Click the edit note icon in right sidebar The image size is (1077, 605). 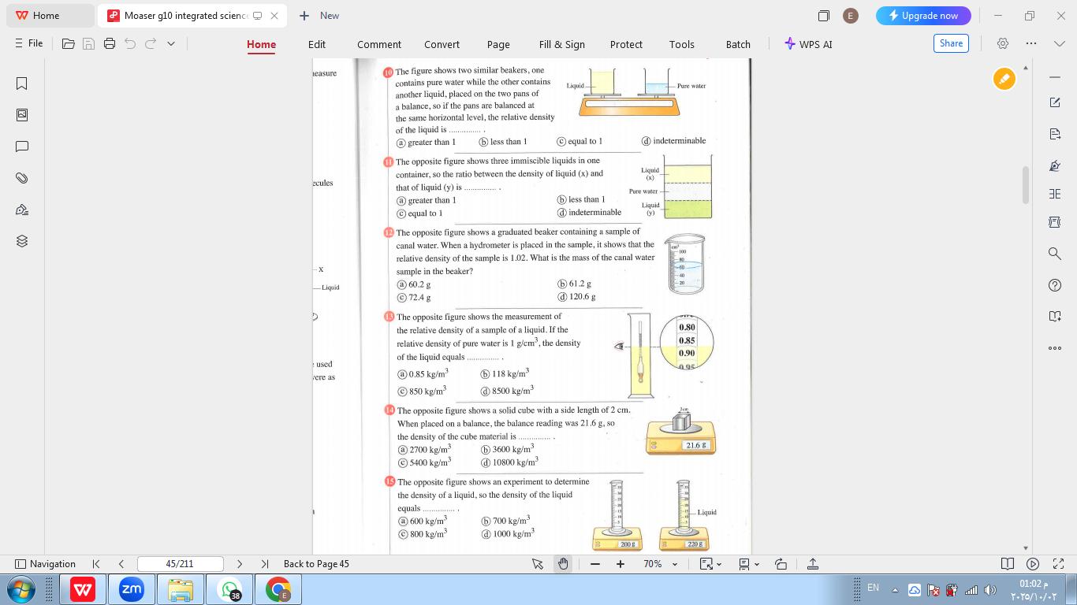1055,102
